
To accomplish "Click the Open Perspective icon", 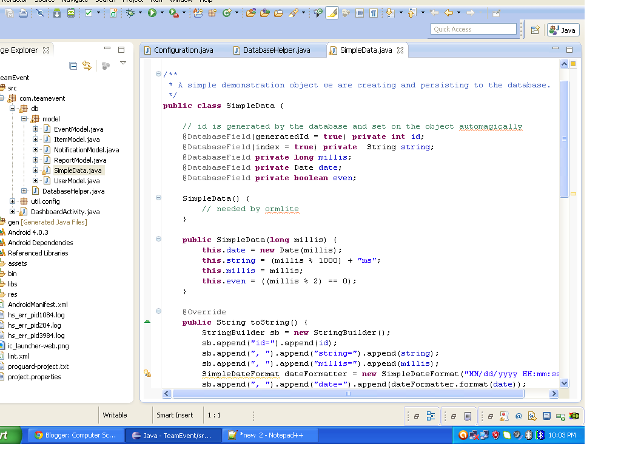I will pyautogui.click(x=535, y=30).
